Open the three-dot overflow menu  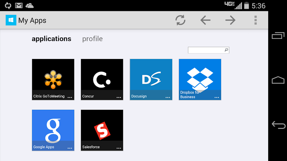[x=256, y=20]
